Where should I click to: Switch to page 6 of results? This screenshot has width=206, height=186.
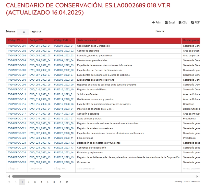tap(54, 182)
